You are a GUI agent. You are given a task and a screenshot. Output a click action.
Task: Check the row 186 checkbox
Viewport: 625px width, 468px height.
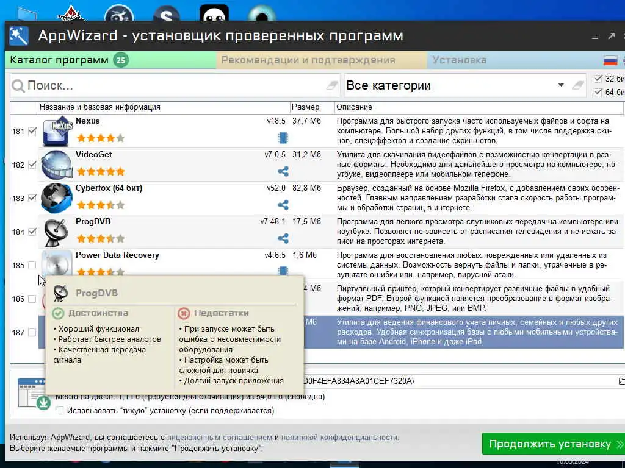pyautogui.click(x=32, y=299)
